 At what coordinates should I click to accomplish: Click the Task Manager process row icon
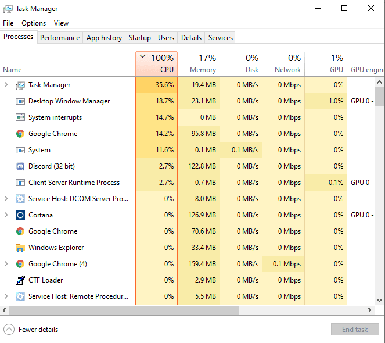[20, 85]
